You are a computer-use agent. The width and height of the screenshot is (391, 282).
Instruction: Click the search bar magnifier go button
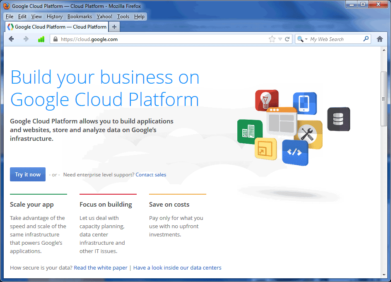click(x=366, y=39)
